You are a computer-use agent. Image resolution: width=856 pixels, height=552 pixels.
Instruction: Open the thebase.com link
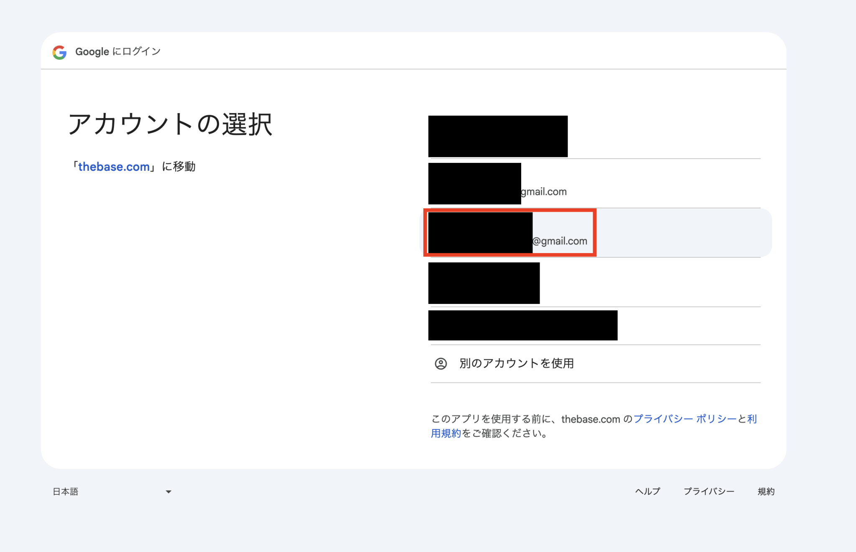pyautogui.click(x=114, y=167)
